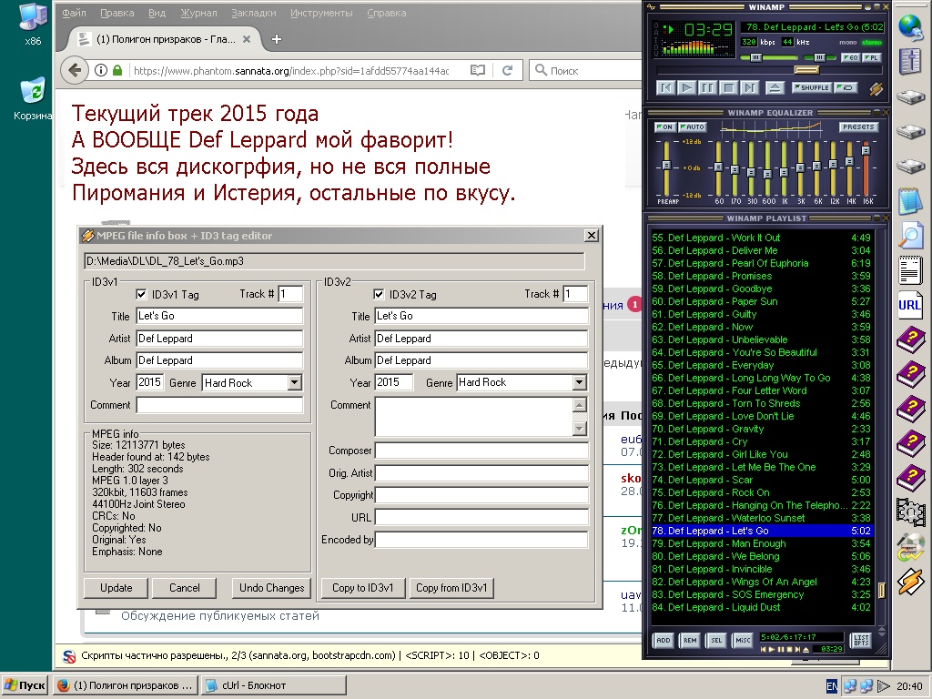Select playlist entry '55. Def Leppard - Work It Out'
The width and height of the screenshot is (932, 699).
click(x=762, y=238)
